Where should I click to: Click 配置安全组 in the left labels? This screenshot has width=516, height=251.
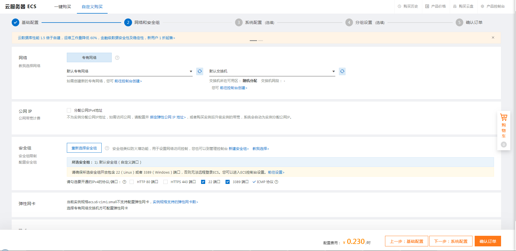pos(27,162)
